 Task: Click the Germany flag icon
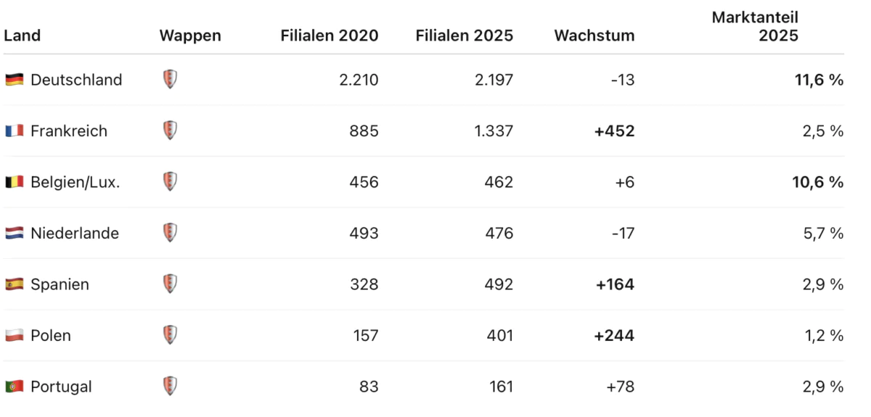click(14, 80)
